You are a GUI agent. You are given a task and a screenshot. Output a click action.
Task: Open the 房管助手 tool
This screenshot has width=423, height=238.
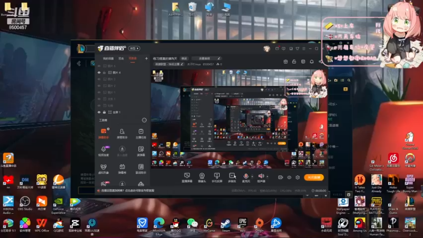pyautogui.click(x=122, y=133)
